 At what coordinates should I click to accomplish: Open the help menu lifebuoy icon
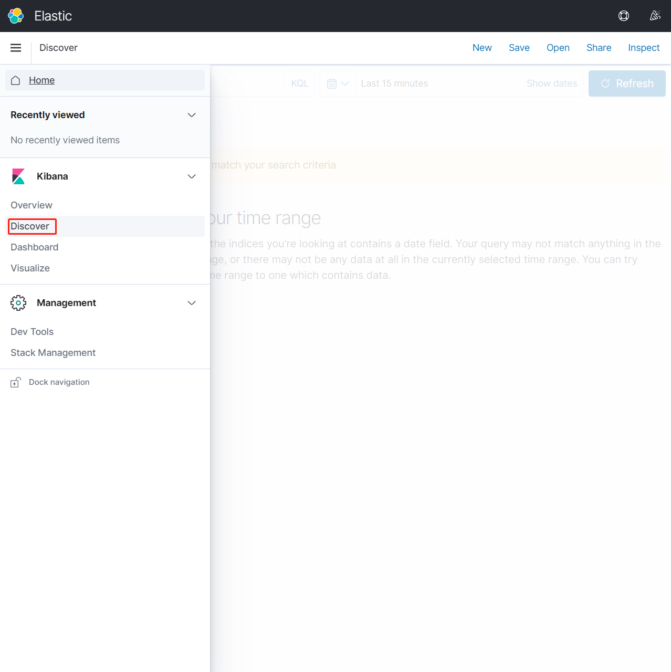[624, 16]
